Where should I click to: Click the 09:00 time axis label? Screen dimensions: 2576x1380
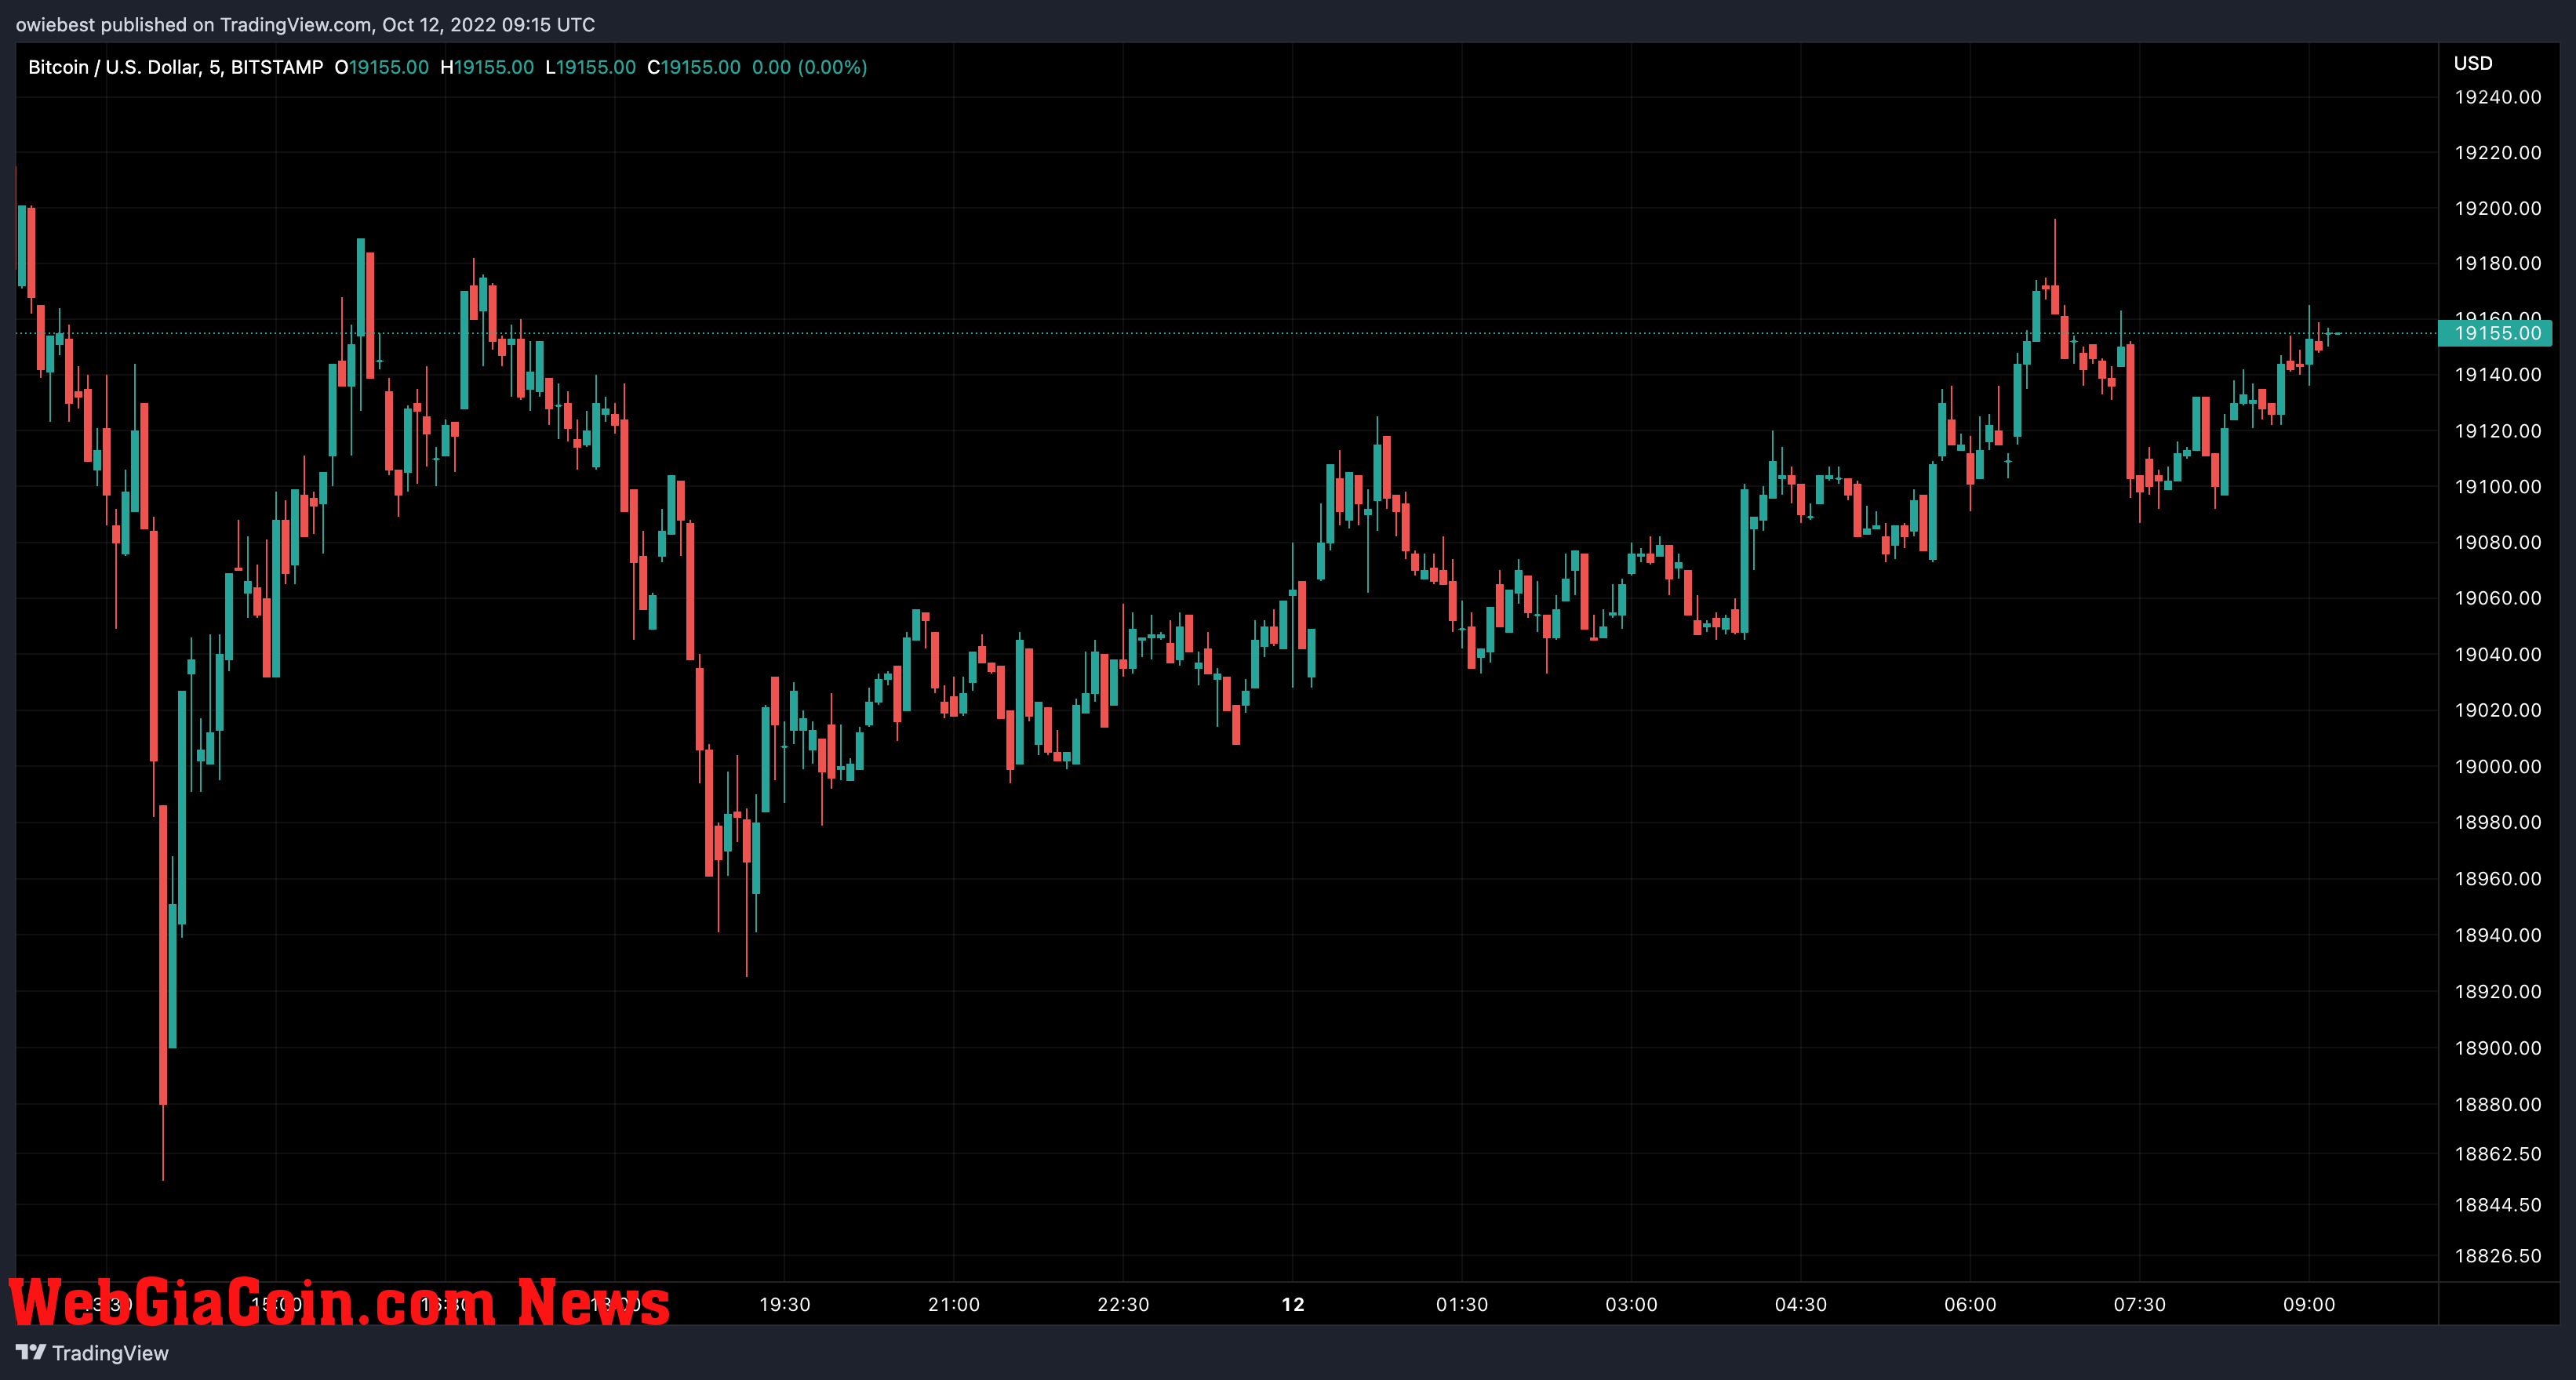click(2308, 1304)
